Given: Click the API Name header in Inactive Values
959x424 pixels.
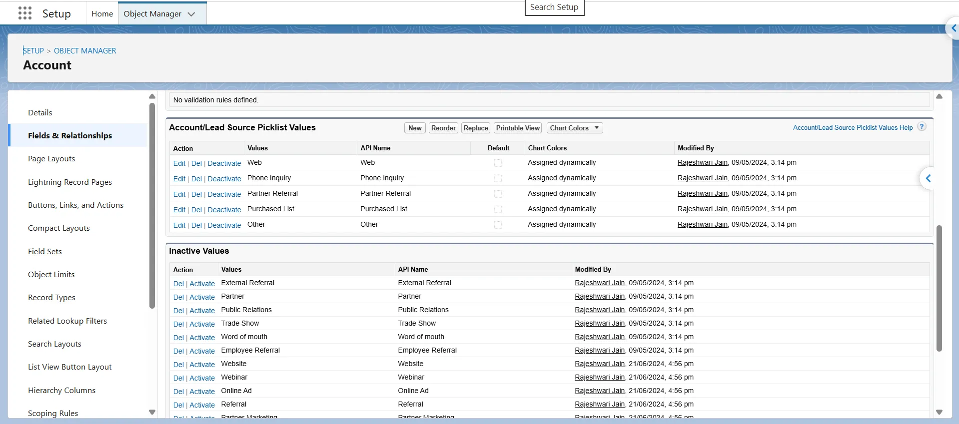Looking at the screenshot, I should point(413,269).
